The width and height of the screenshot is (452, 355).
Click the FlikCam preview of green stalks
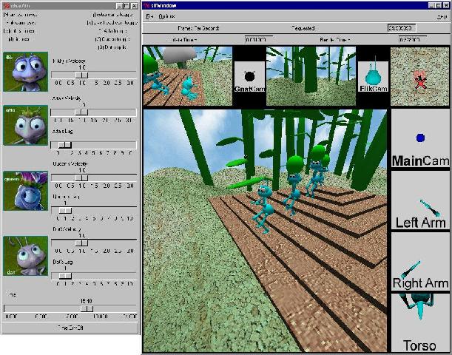click(x=311, y=75)
